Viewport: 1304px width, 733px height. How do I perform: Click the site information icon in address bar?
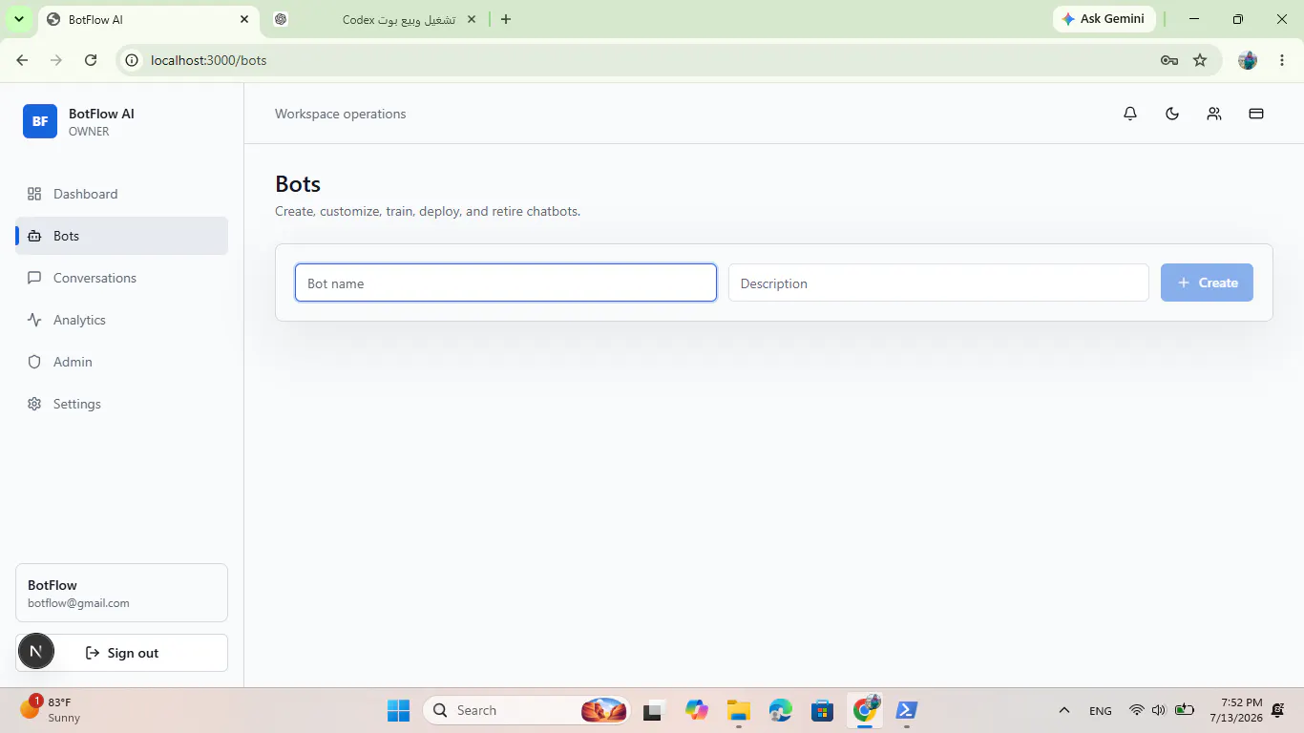click(133, 60)
